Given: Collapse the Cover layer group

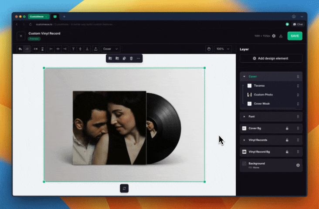Looking at the screenshot, I should (244, 77).
